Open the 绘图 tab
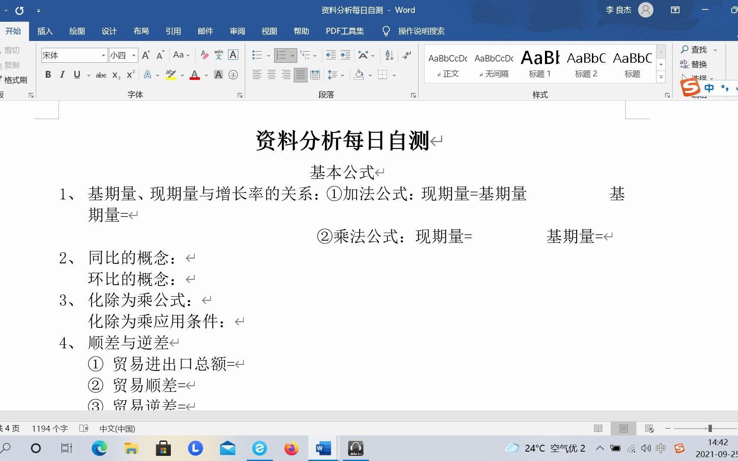 pyautogui.click(x=77, y=31)
